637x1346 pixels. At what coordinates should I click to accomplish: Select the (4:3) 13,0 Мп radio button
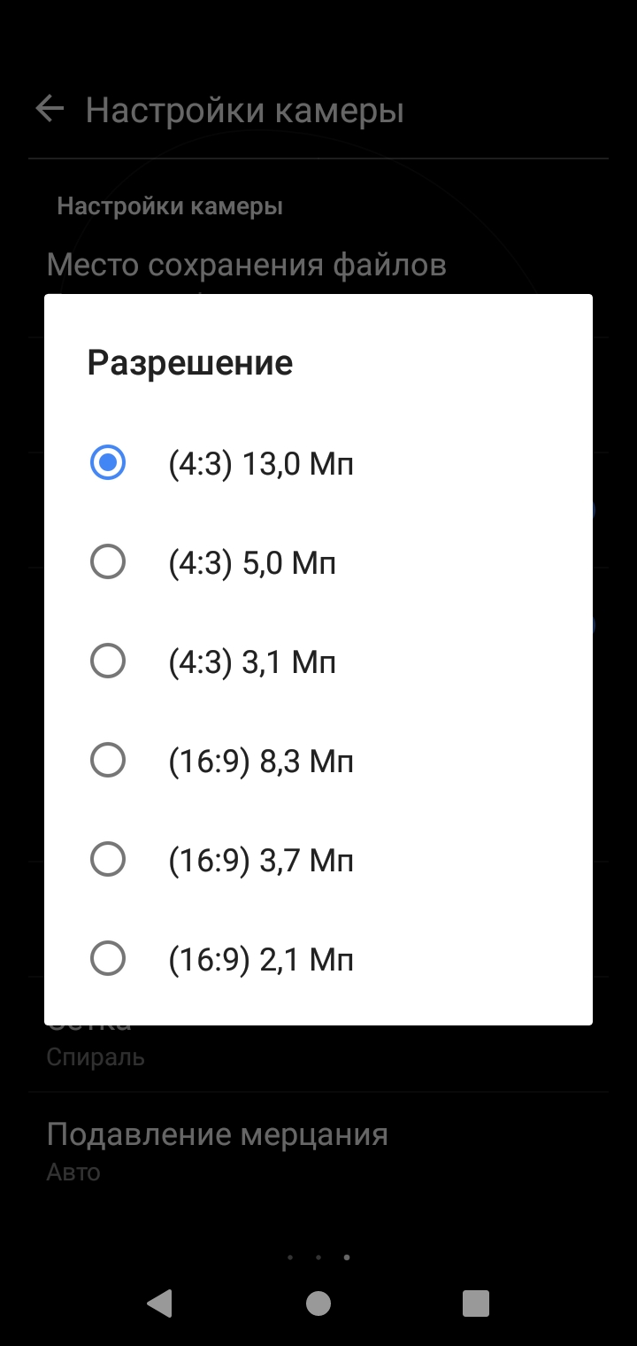tap(108, 462)
